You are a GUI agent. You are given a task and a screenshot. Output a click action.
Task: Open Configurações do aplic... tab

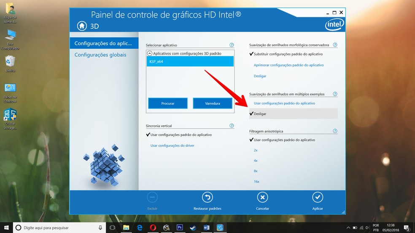(x=104, y=43)
